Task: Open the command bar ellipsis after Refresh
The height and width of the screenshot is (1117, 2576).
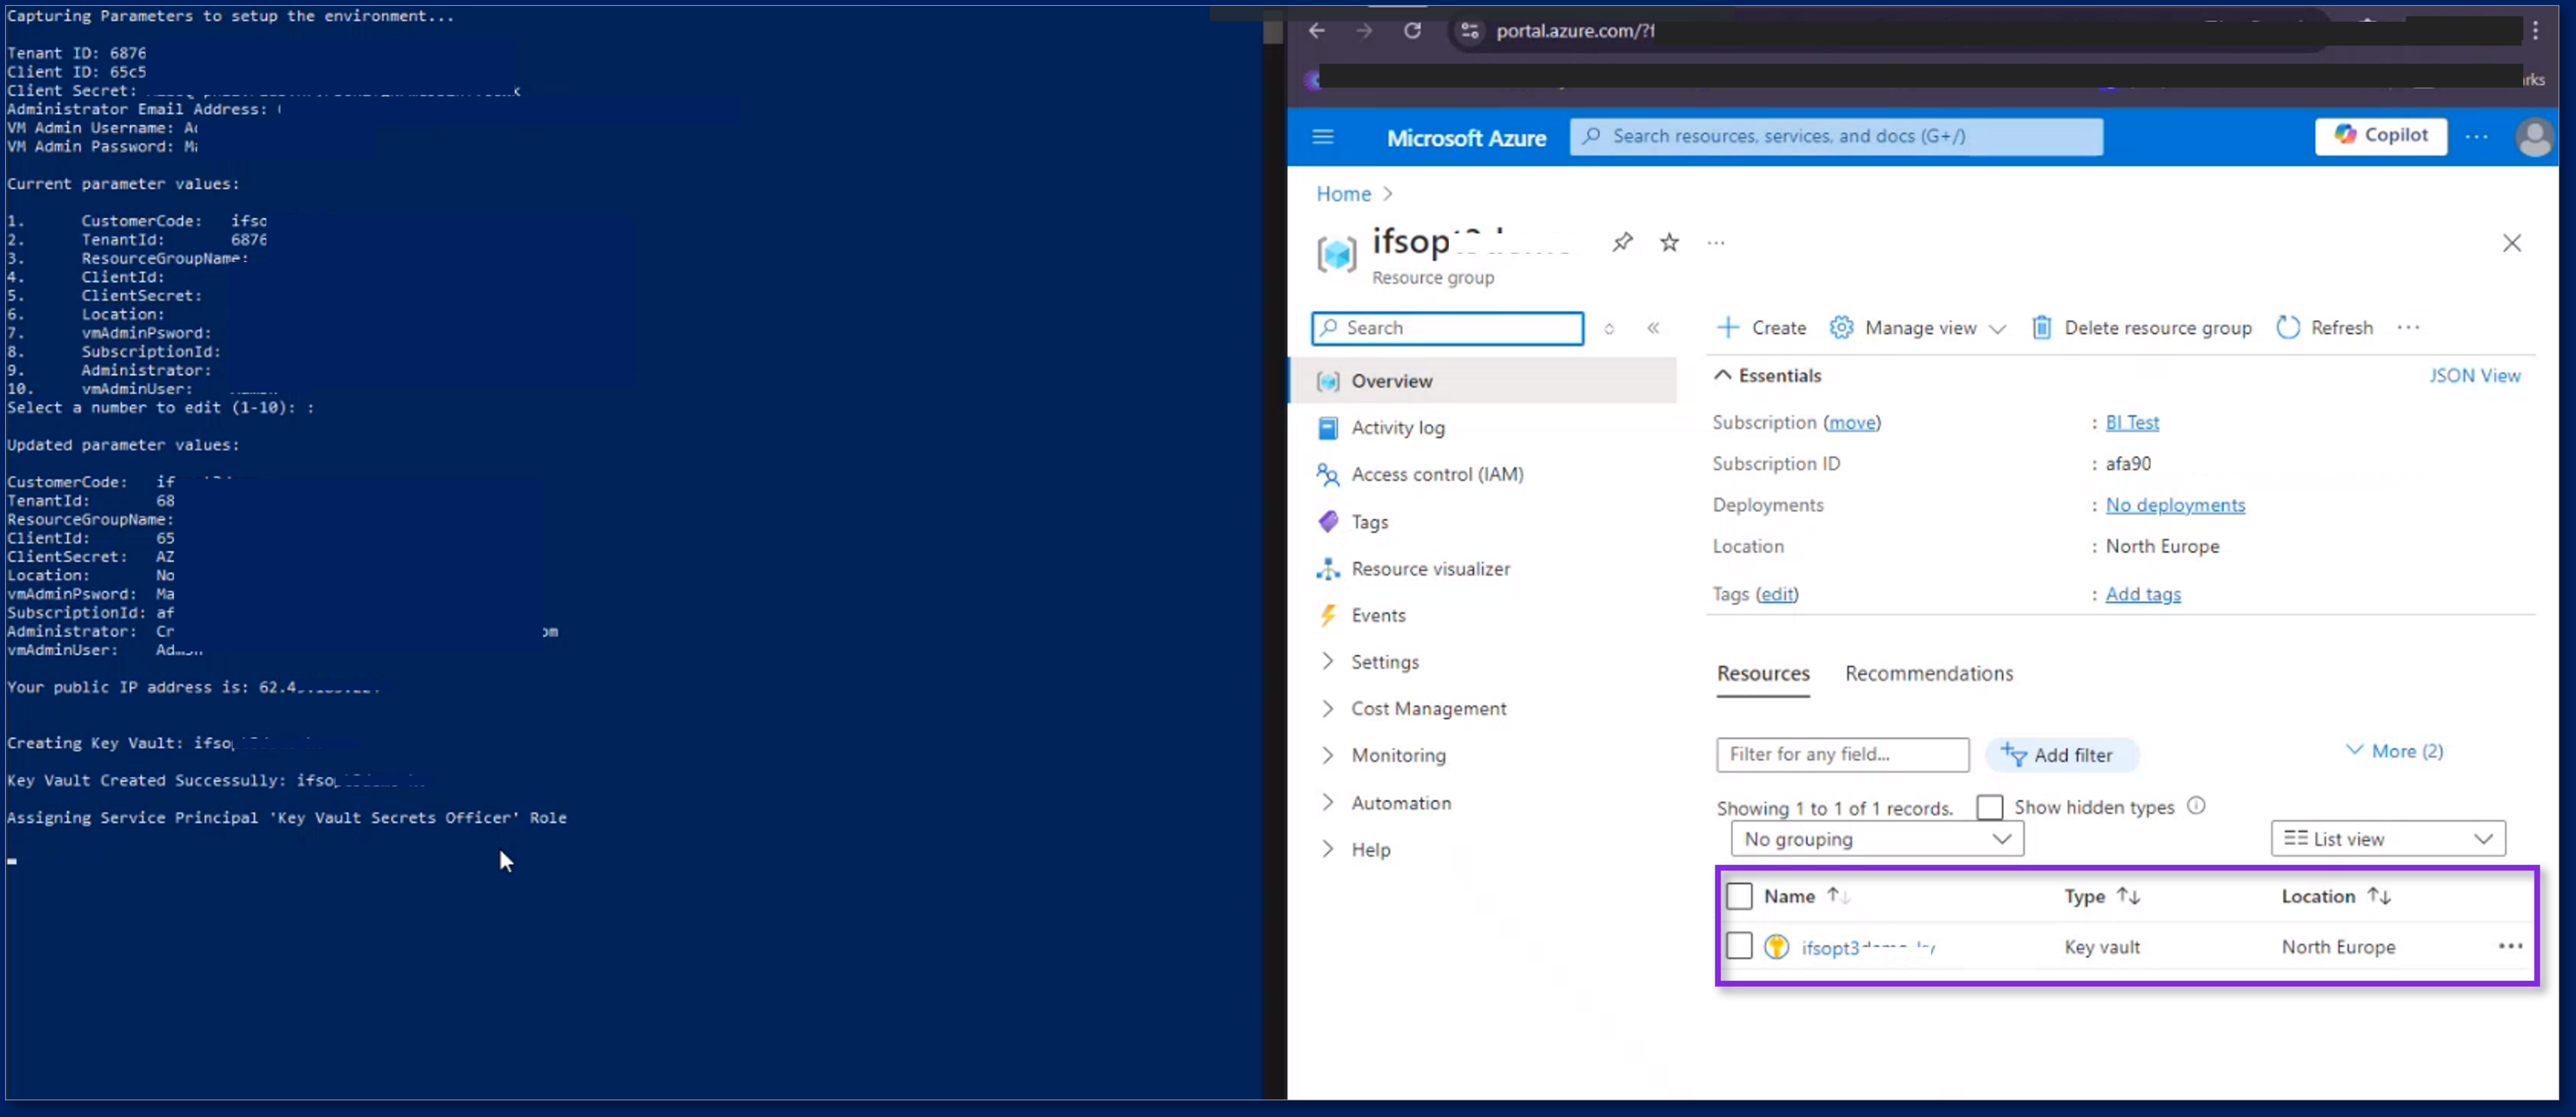Action: [2408, 328]
